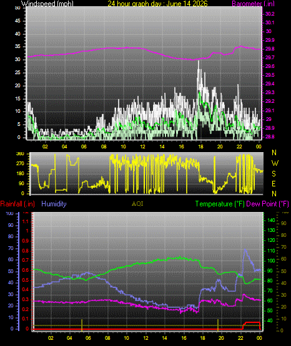Click hour label 06 under wind graph

tap(84, 147)
